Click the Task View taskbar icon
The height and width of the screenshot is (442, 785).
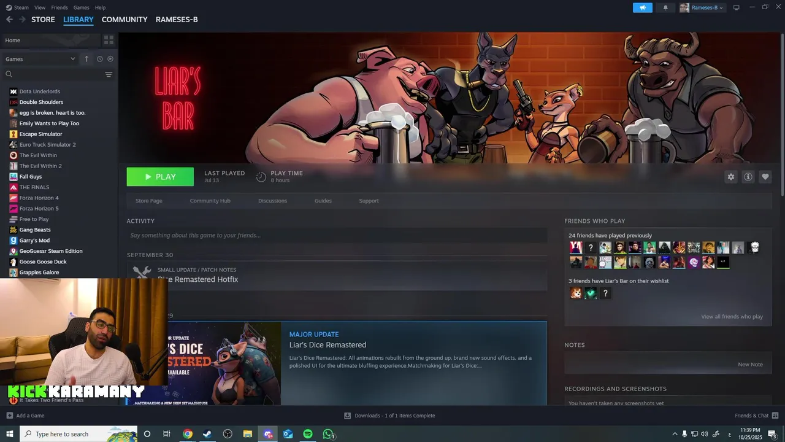pos(166,434)
